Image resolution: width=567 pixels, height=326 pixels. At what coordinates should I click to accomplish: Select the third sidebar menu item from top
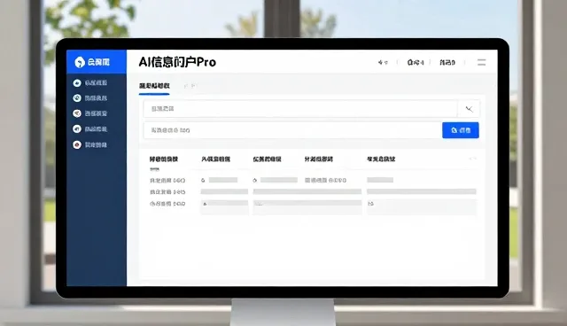click(x=90, y=113)
